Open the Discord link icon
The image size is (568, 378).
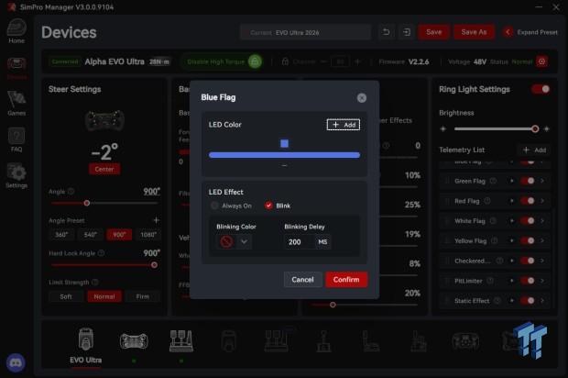click(x=16, y=362)
